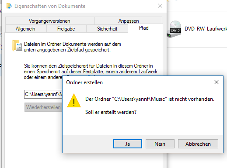This screenshot has height=168, width=227.
Task: Switch to the Anpassen tab
Action: pyautogui.click(x=129, y=21)
